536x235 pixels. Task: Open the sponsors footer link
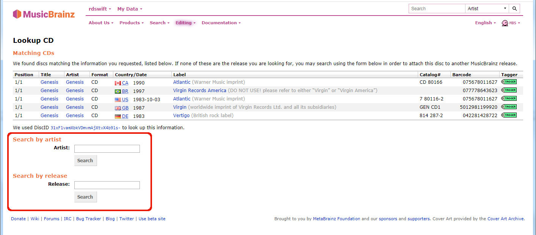(x=388, y=219)
